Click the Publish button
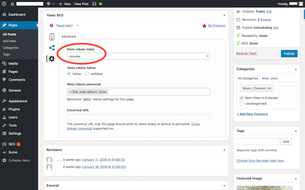Viewport: 305px width, 190px height. [x=289, y=54]
